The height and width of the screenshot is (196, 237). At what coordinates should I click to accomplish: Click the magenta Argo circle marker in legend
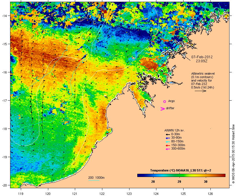click(165, 102)
